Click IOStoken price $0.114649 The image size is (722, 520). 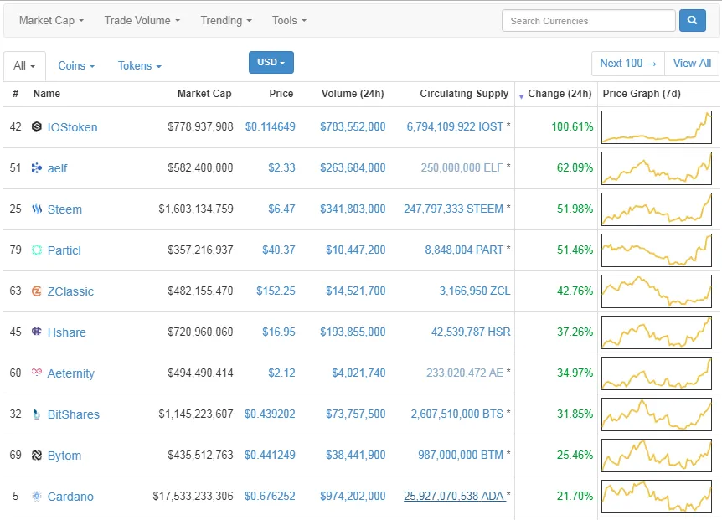(271, 126)
